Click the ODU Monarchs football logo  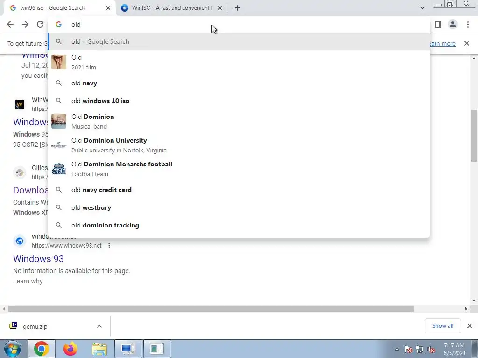click(x=58, y=169)
